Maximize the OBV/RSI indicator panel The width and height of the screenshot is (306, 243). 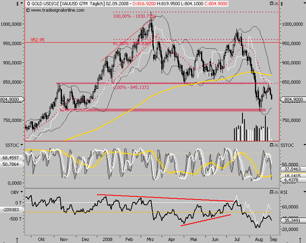click(x=271, y=192)
